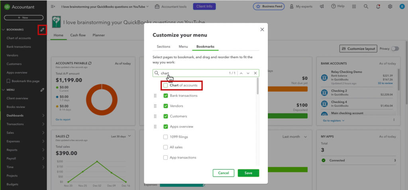Open the Go to report link
Image resolution: width=408 pixels, height=190 pixels.
[x=63, y=119]
